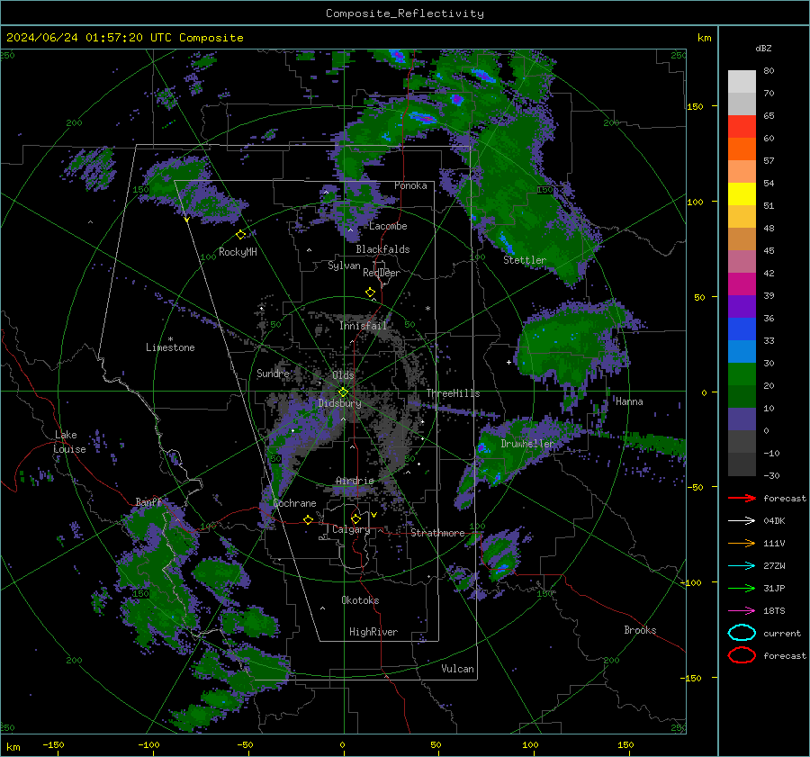Click the Banff label
The image size is (810, 757).
coord(148,502)
